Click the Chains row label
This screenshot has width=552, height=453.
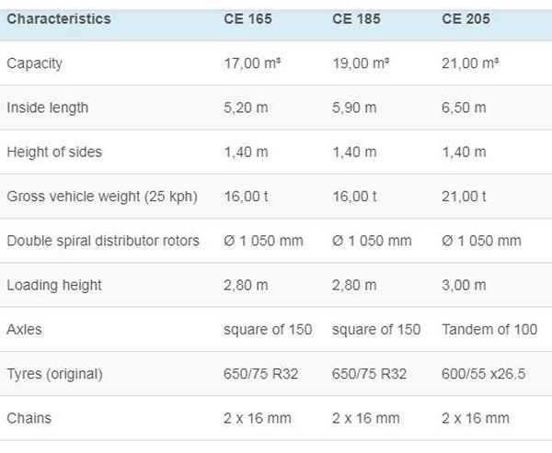tap(29, 418)
